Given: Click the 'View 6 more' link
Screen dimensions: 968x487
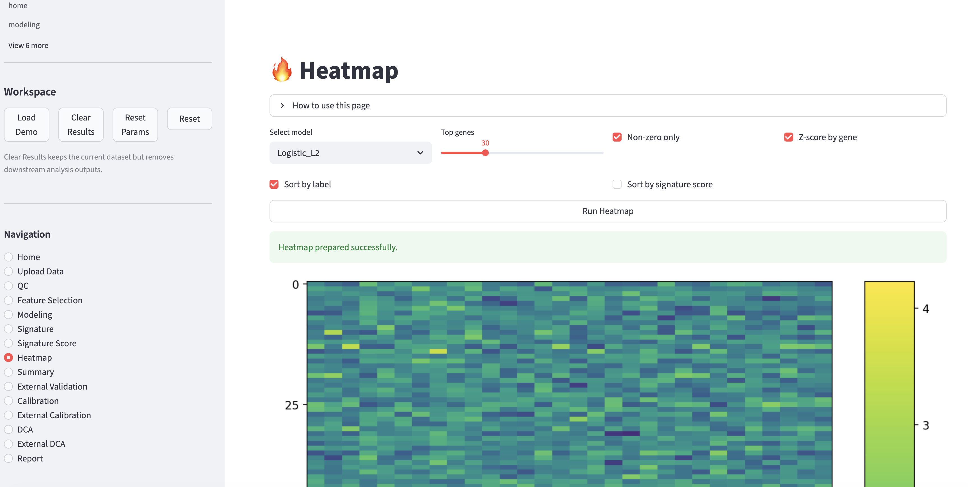Looking at the screenshot, I should point(28,45).
